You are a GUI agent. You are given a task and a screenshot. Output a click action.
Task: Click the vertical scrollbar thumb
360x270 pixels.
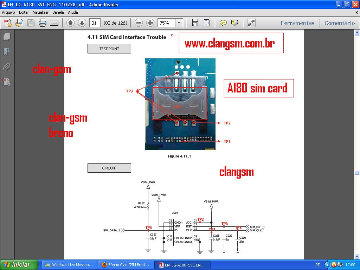point(357,173)
